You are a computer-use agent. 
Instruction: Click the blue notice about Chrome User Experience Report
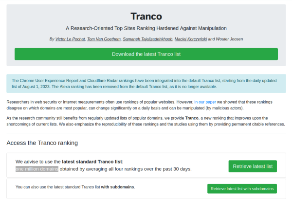pyautogui.click(x=146, y=84)
